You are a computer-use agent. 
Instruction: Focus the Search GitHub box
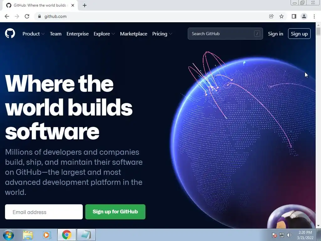225,34
